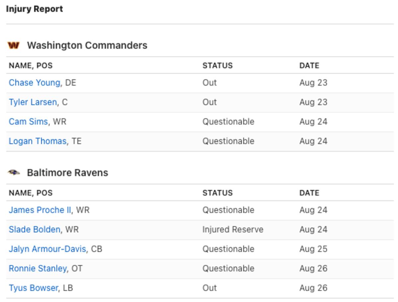Click Slade Bolden's Injured Reserve status
Image resolution: width=398 pixels, height=302 pixels.
coord(233,229)
